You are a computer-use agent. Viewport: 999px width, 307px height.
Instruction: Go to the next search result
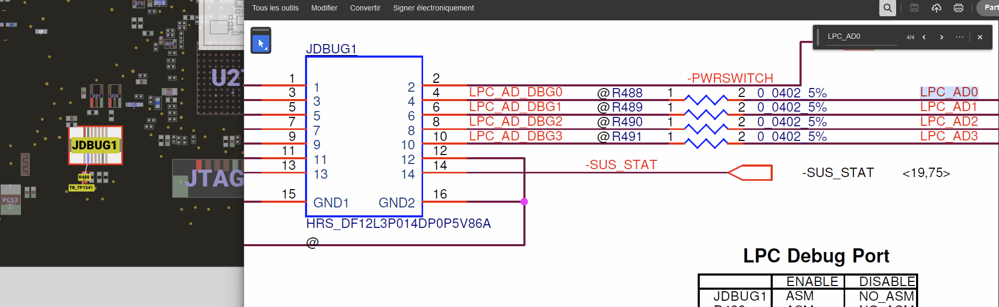tap(942, 37)
